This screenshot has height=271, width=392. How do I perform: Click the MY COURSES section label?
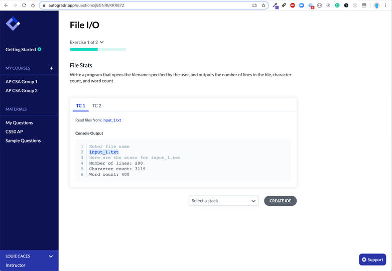coord(18,68)
